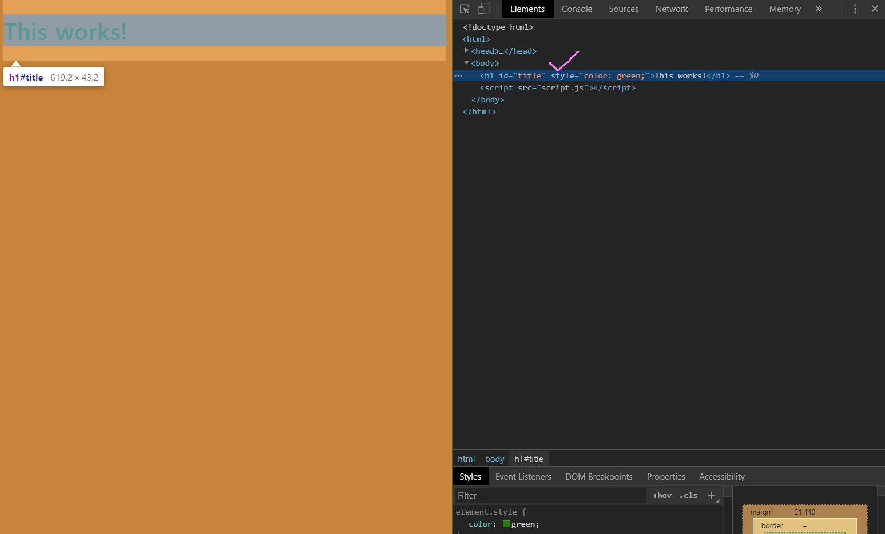
Task: Edit the color property name in element.style
Action: point(480,524)
